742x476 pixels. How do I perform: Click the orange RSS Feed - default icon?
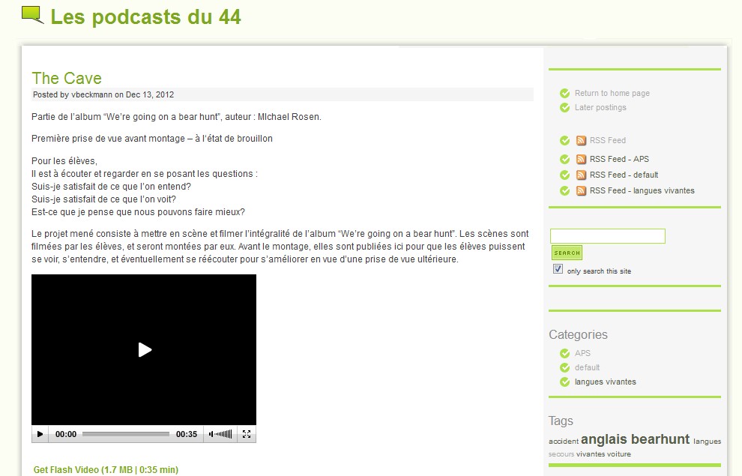click(x=581, y=175)
